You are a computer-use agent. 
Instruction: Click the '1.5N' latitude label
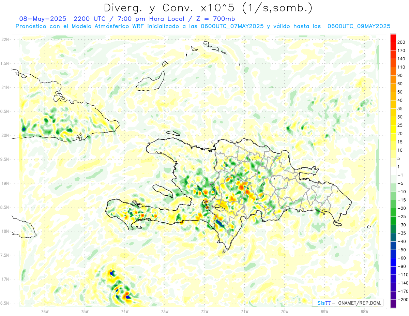tap(5, 63)
